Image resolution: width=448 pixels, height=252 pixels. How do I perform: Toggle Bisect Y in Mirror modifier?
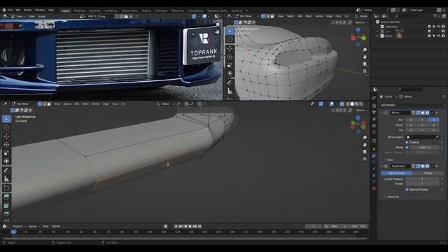point(422,125)
